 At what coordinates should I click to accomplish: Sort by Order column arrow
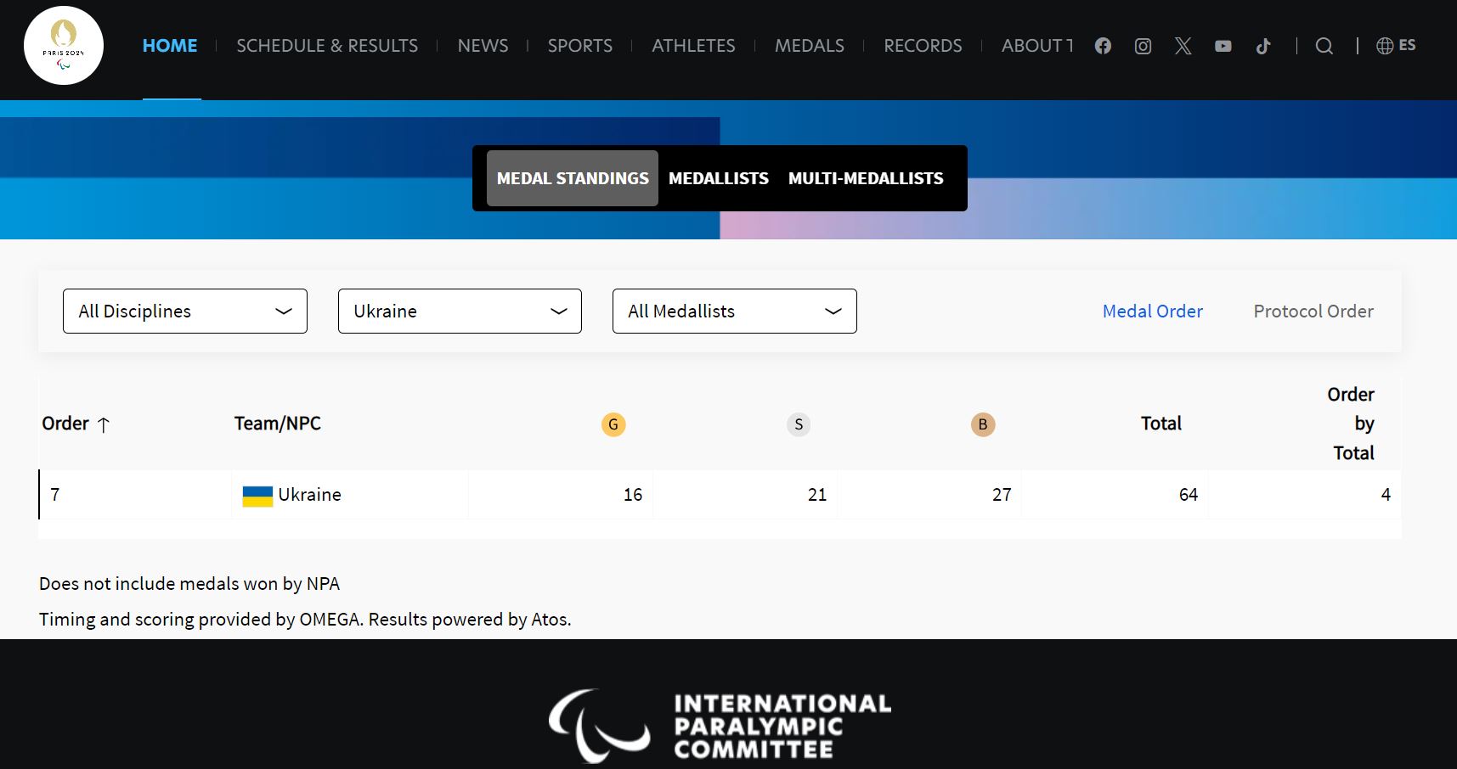pos(104,424)
